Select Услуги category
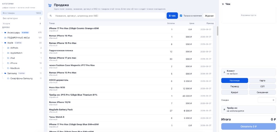This screenshot has width=277, height=132. [22, 23]
